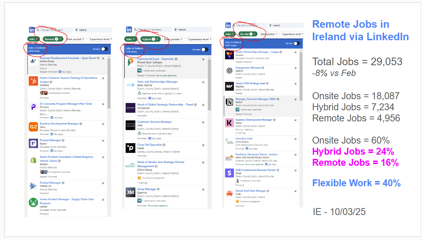Viewport: 422px width, 240px height.
Task: Toggle Set alert in the On-site panel
Action: point(297,43)
